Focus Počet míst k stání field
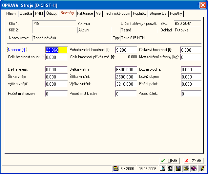Image resolution: width=208 pixels, height=174 pixels. tap(126, 94)
